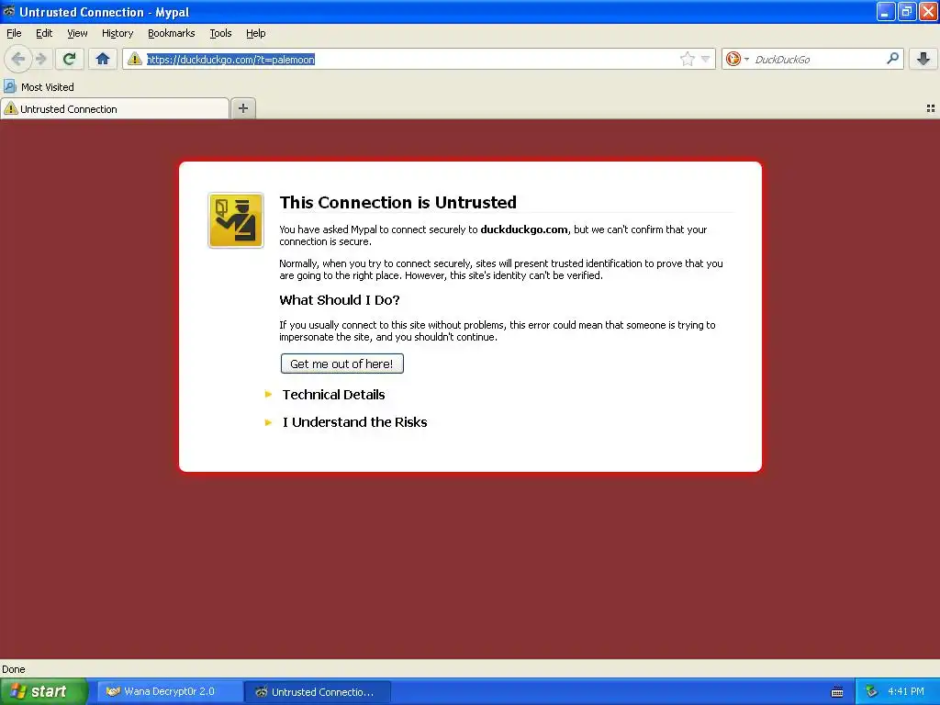This screenshot has width=940, height=705.
Task: Reload the current page
Action: coord(70,59)
